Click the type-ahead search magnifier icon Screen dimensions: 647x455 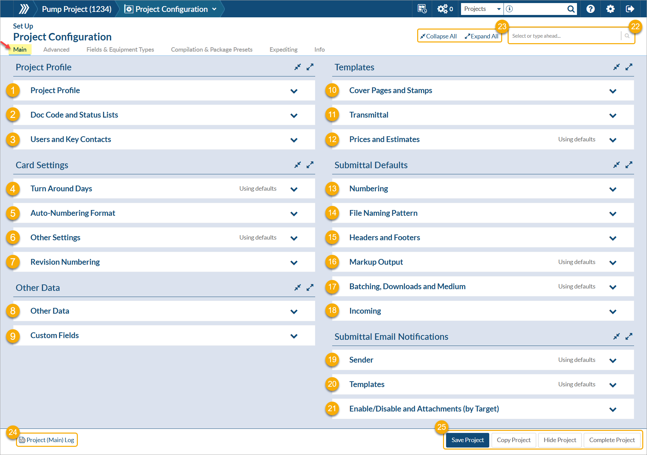pos(627,36)
